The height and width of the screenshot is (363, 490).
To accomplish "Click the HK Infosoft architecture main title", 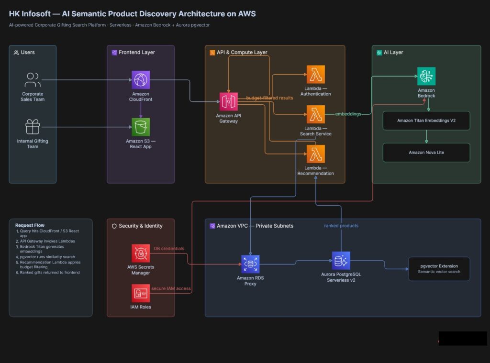I will click(132, 14).
